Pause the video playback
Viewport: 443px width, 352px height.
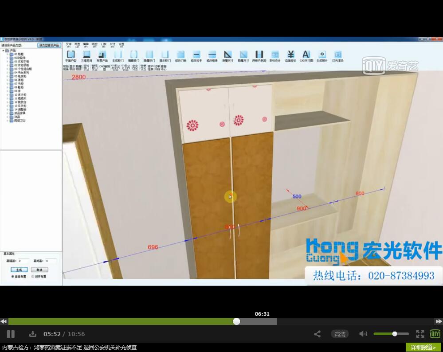point(11,334)
